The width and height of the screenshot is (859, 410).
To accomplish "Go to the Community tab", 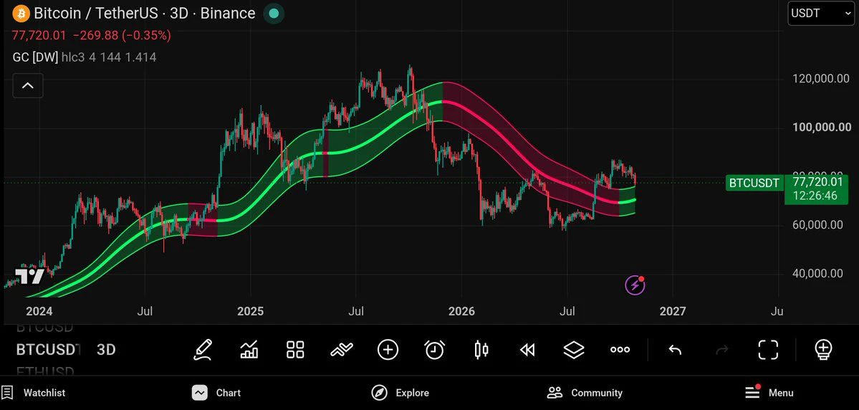I will pyautogui.click(x=585, y=393).
